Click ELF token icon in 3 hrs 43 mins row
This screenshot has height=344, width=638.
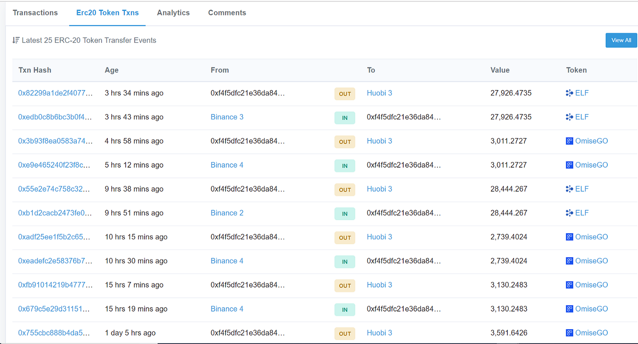pos(570,117)
